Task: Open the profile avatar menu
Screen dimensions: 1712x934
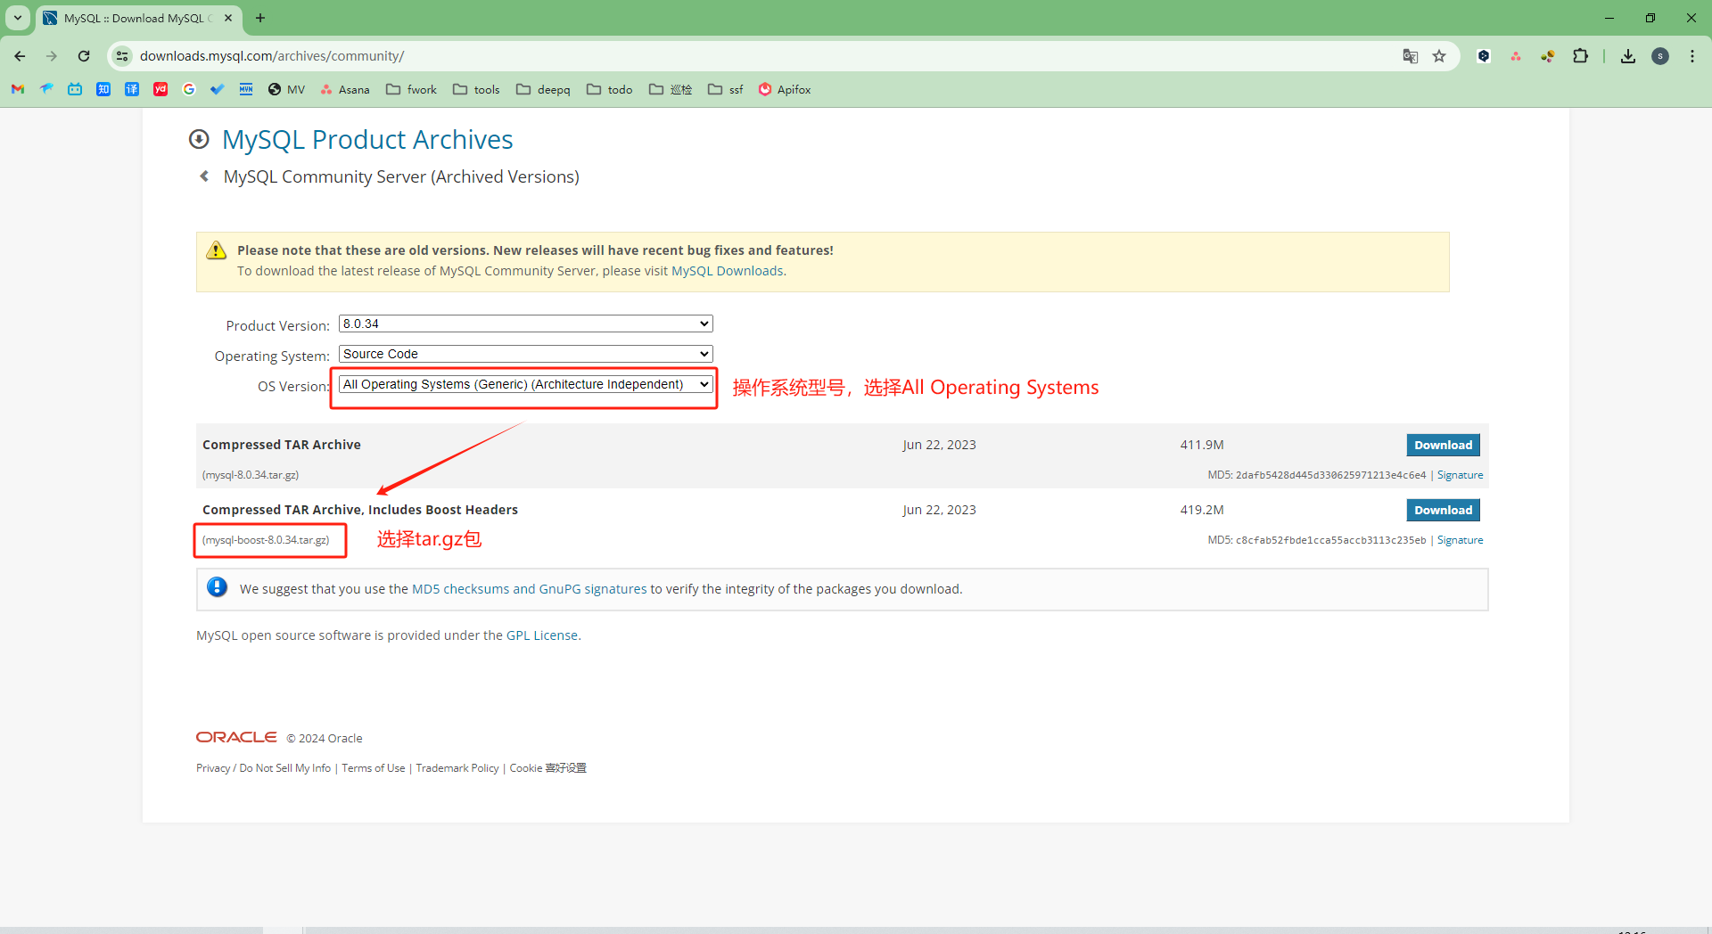Action: [1660, 56]
